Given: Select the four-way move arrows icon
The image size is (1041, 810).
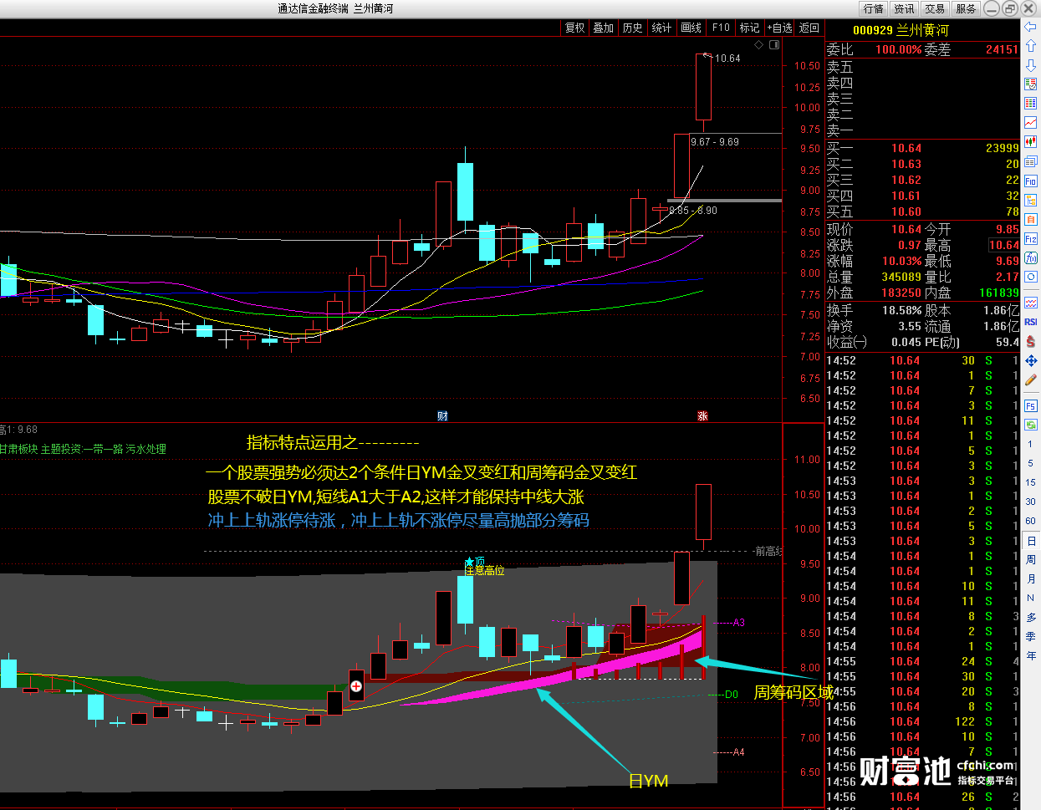Looking at the screenshot, I should pyautogui.click(x=1031, y=360).
